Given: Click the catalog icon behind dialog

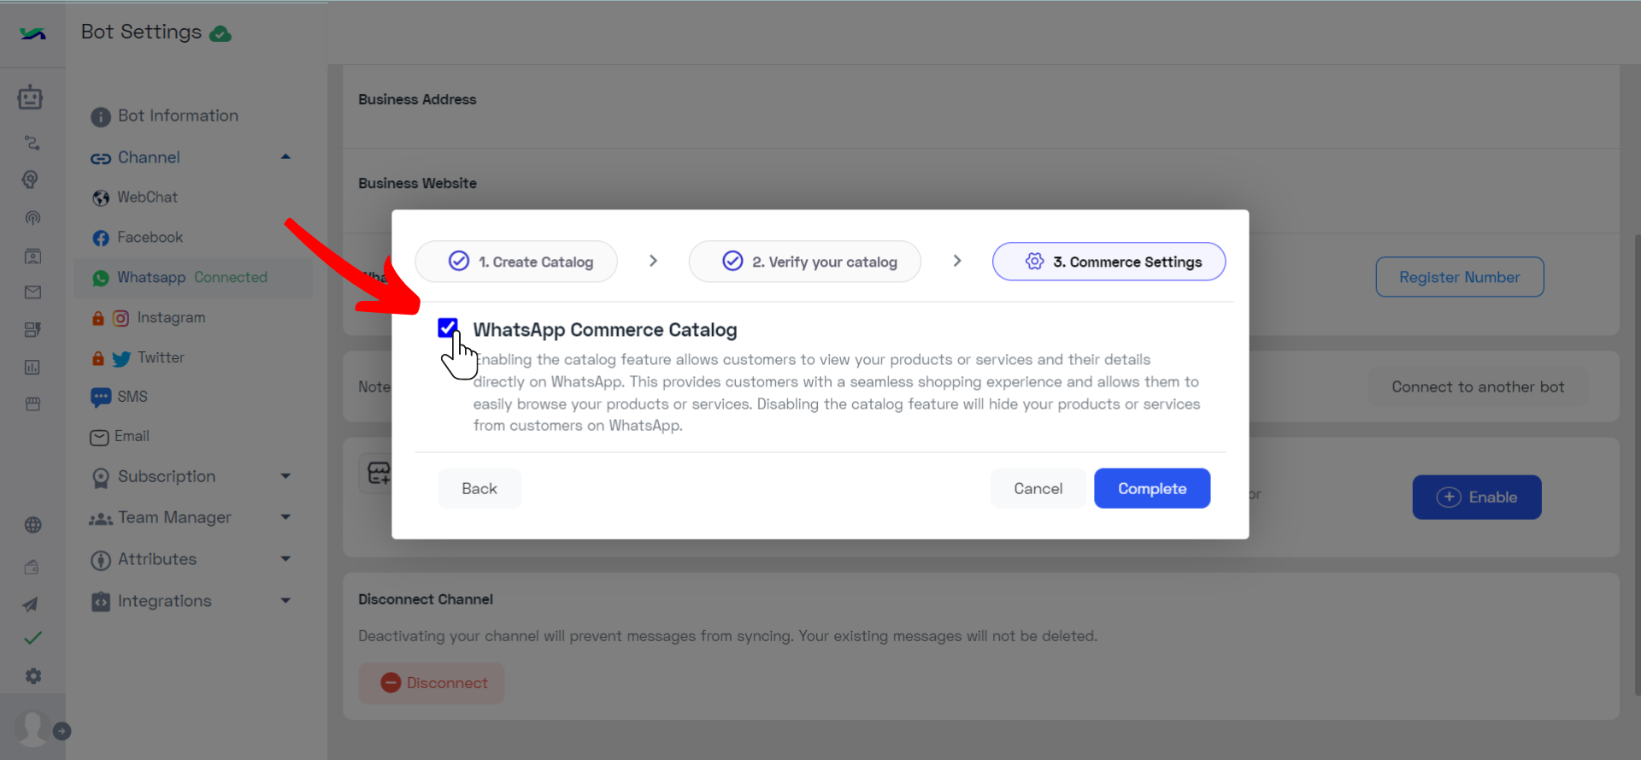Looking at the screenshot, I should coord(378,473).
